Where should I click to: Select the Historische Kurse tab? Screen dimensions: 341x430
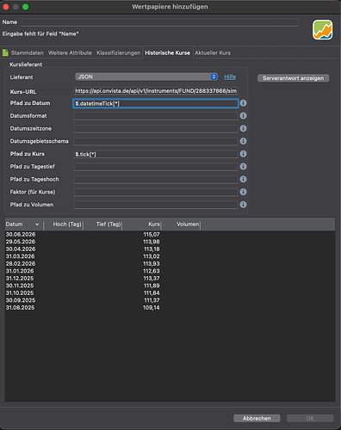point(168,52)
